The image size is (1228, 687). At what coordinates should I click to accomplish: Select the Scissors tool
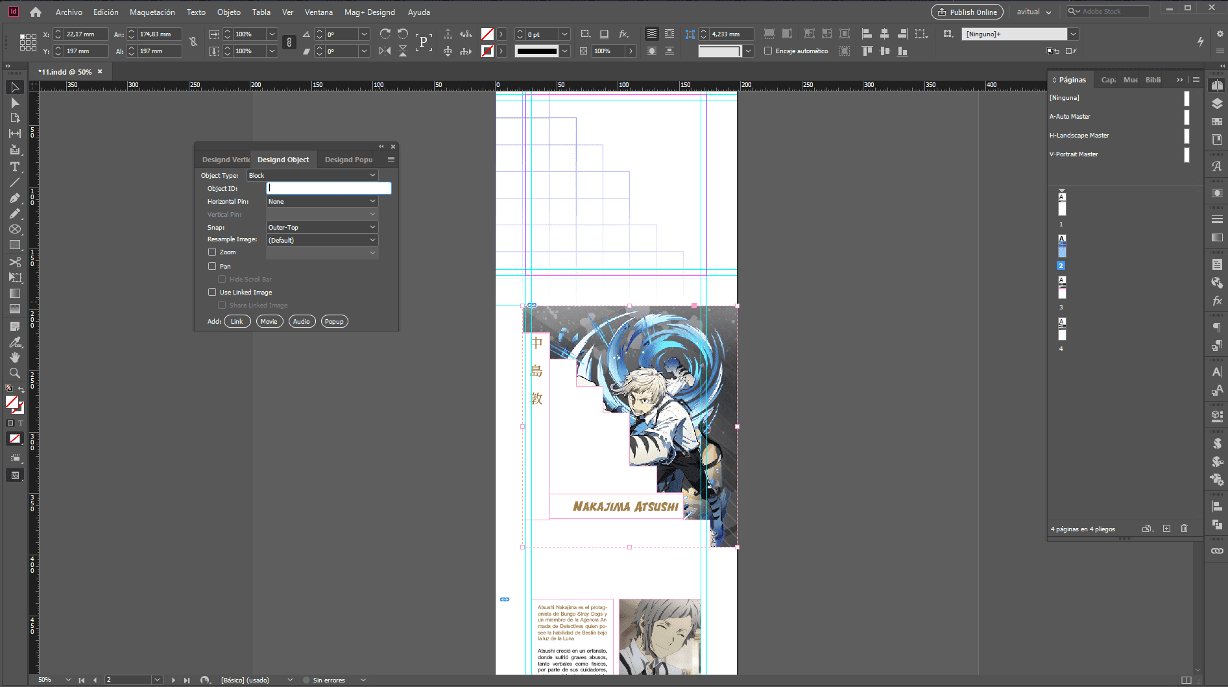[15, 262]
